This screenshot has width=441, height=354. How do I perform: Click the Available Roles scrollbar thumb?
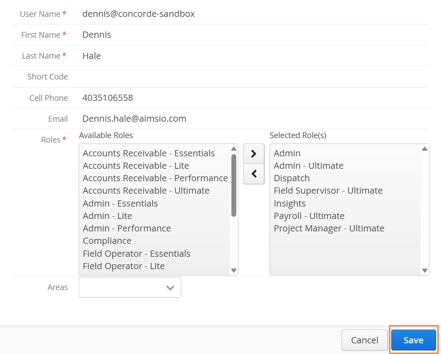(234, 185)
